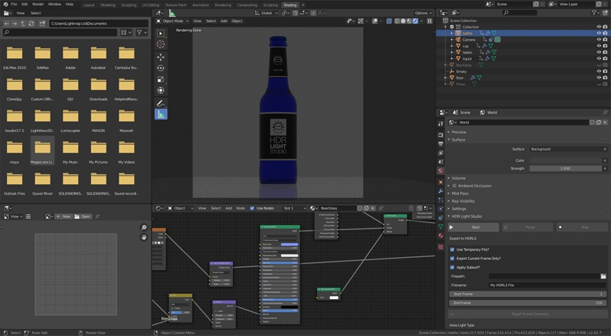Go back in file browser
This screenshot has height=336, width=611.
click(6, 23)
